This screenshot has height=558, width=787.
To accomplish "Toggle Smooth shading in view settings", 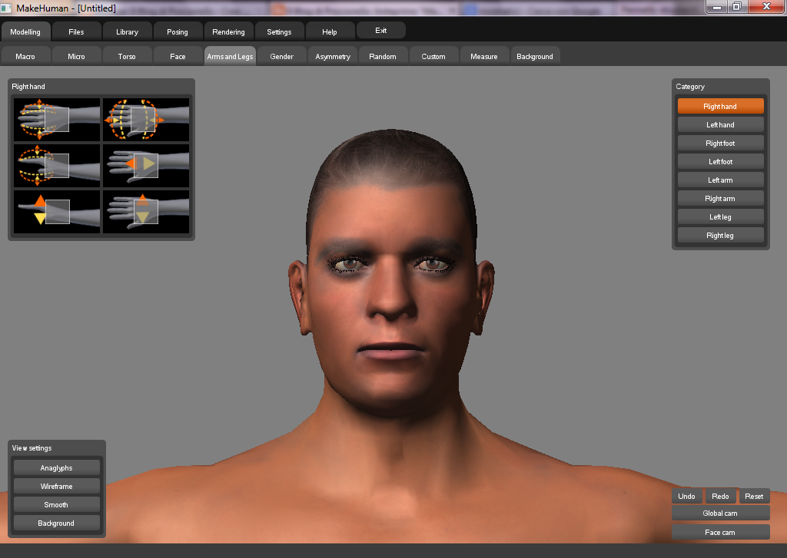I will tap(56, 504).
